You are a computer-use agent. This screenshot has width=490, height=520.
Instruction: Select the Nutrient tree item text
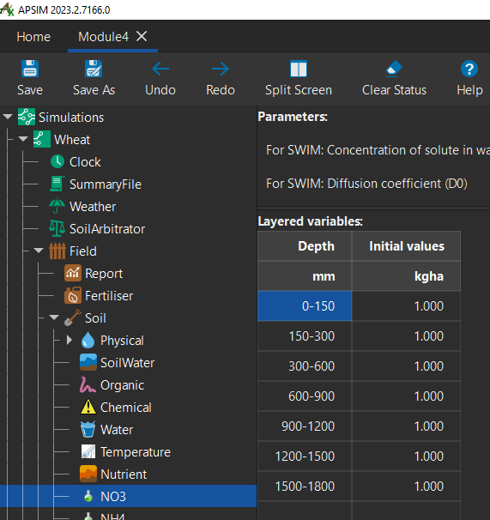[124, 475]
